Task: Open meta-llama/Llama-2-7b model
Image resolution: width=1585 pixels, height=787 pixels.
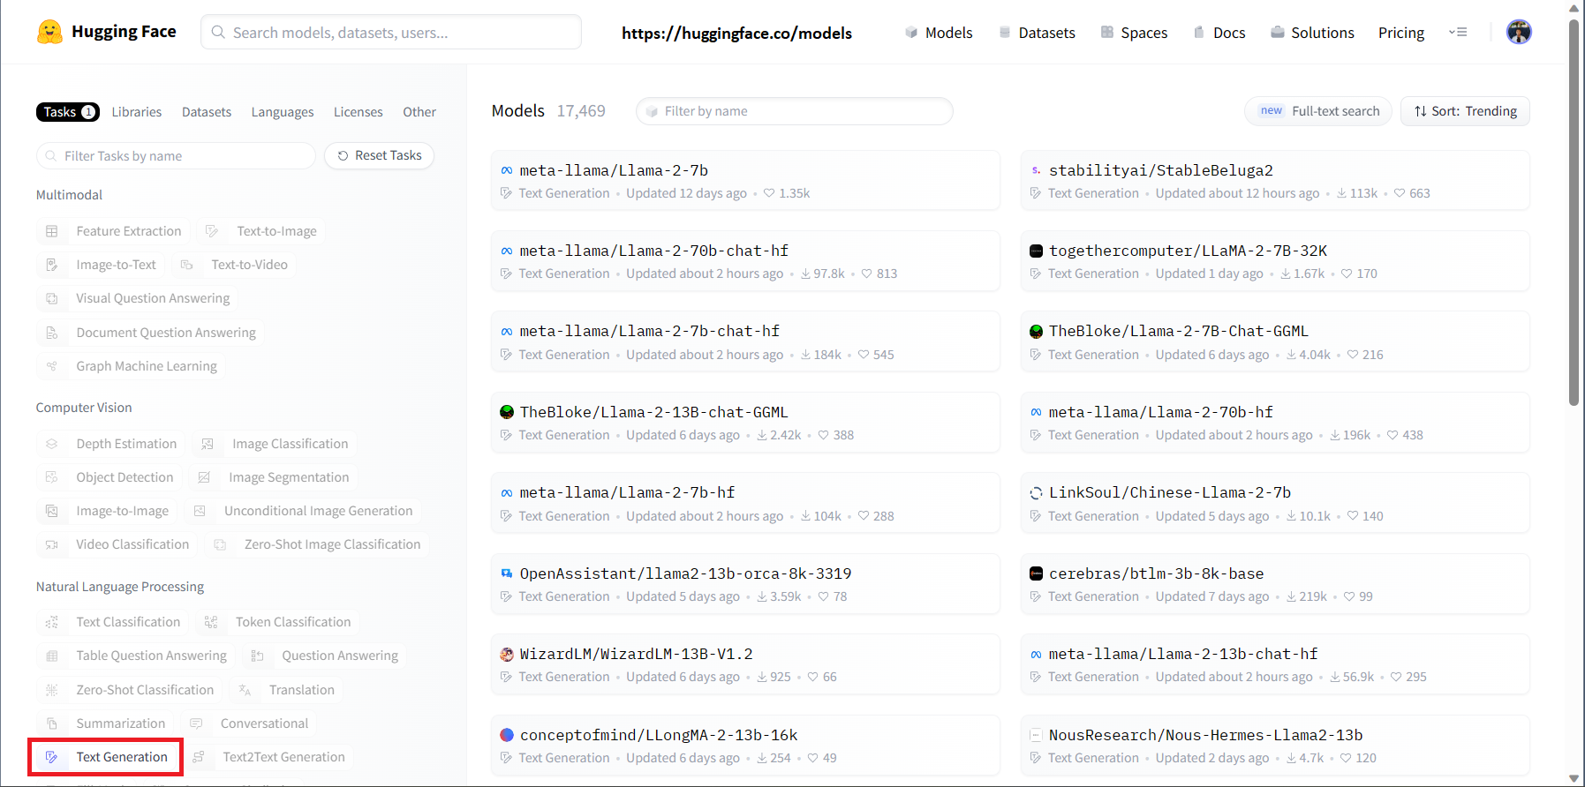Action: pos(745,180)
